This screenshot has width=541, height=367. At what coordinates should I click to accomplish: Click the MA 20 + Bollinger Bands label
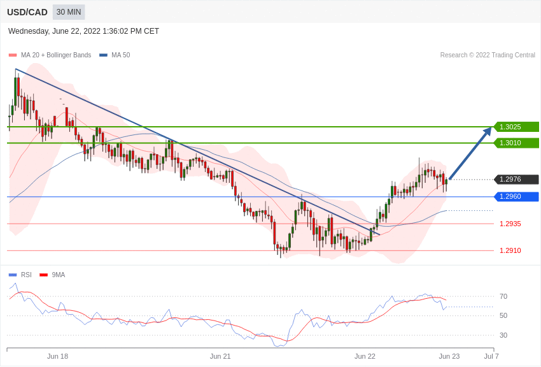coord(56,55)
